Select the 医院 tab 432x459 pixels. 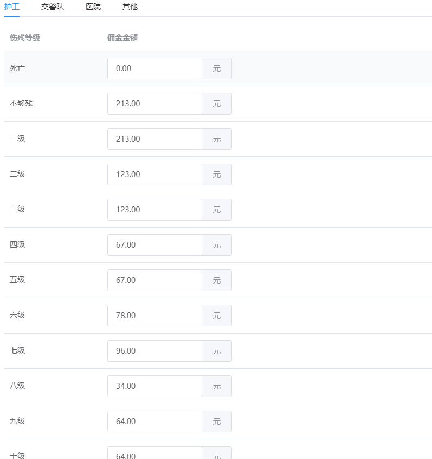pyautogui.click(x=93, y=7)
